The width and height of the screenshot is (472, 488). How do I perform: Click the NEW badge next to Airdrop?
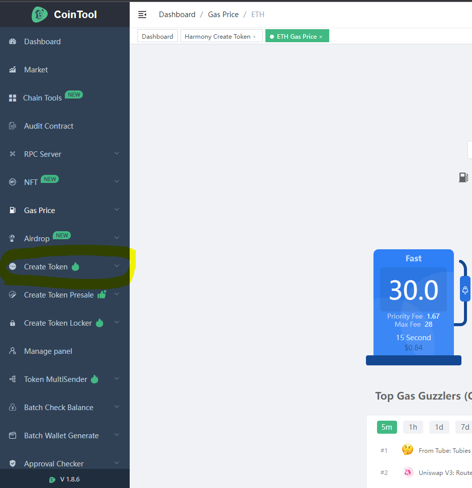point(62,235)
